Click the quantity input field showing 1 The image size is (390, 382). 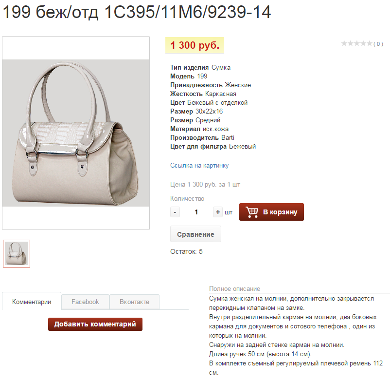pyautogui.click(x=196, y=212)
